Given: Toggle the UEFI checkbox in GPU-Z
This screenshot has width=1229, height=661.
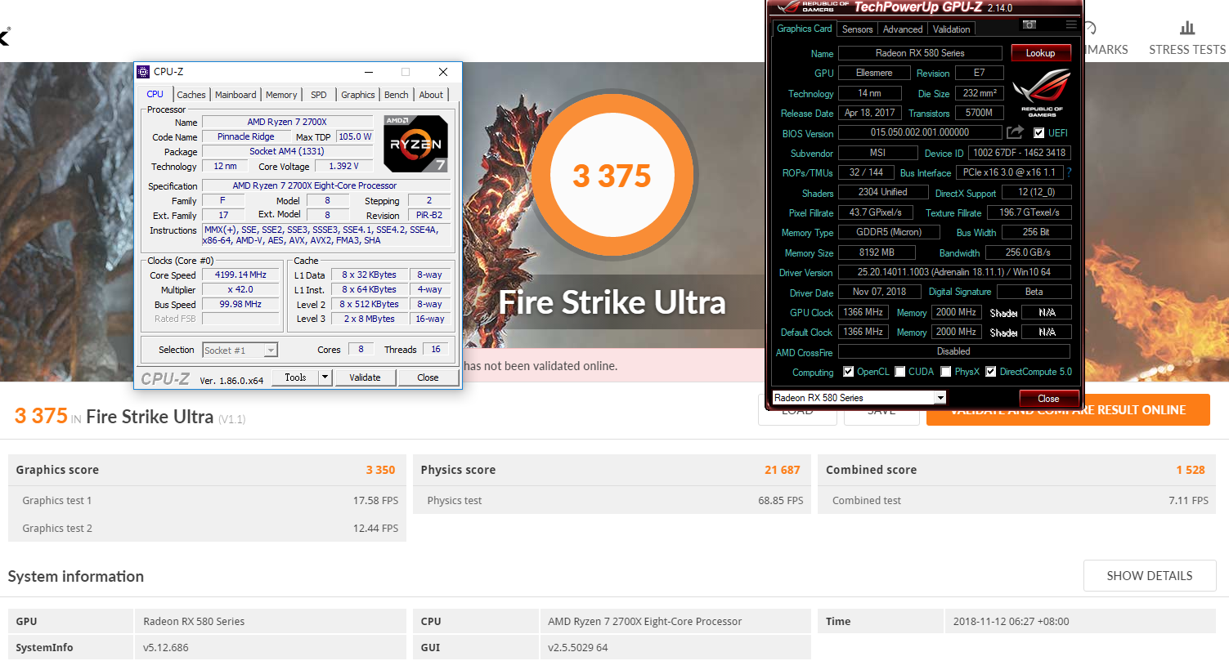Looking at the screenshot, I should coord(1038,133).
